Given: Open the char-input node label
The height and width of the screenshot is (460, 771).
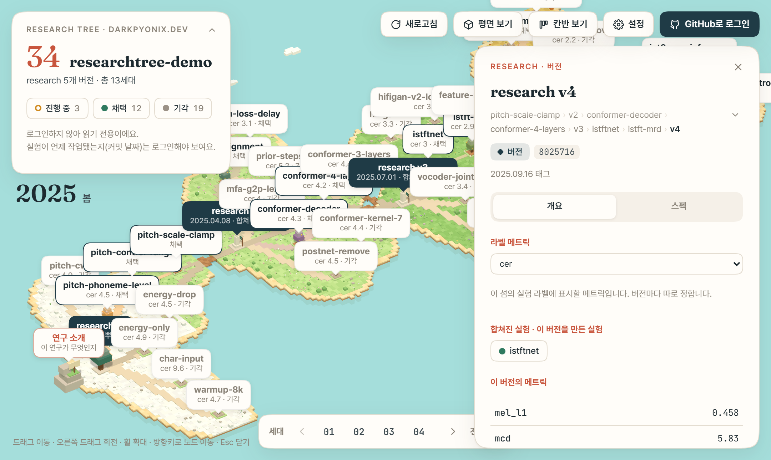Looking at the screenshot, I should tap(181, 363).
